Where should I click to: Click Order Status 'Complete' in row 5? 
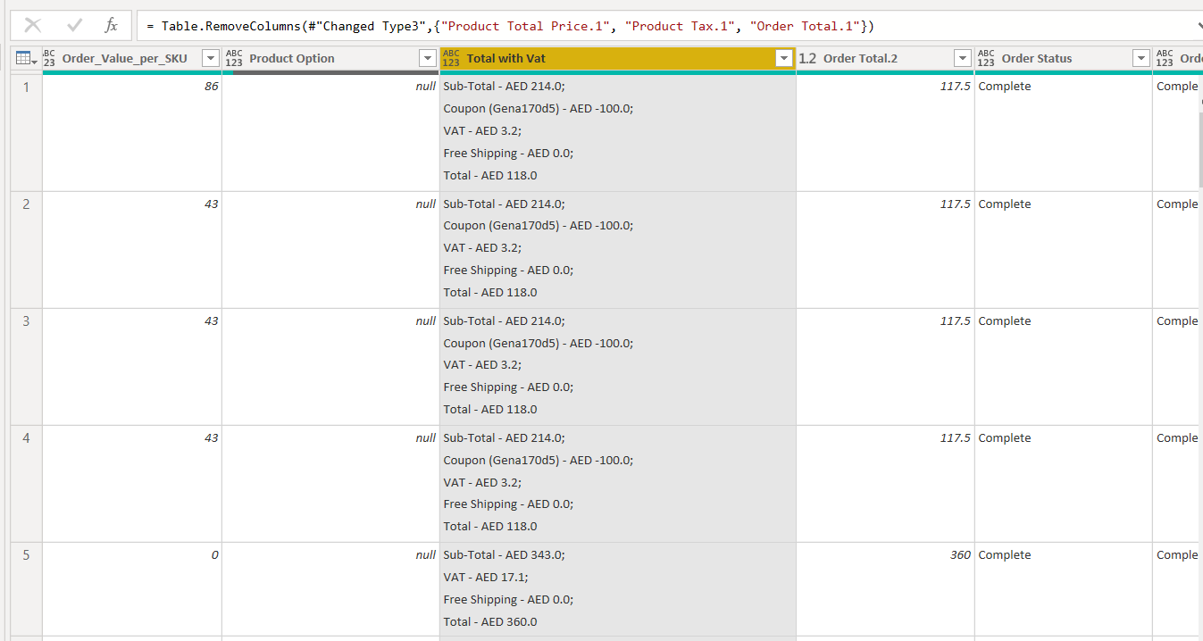pos(1005,554)
